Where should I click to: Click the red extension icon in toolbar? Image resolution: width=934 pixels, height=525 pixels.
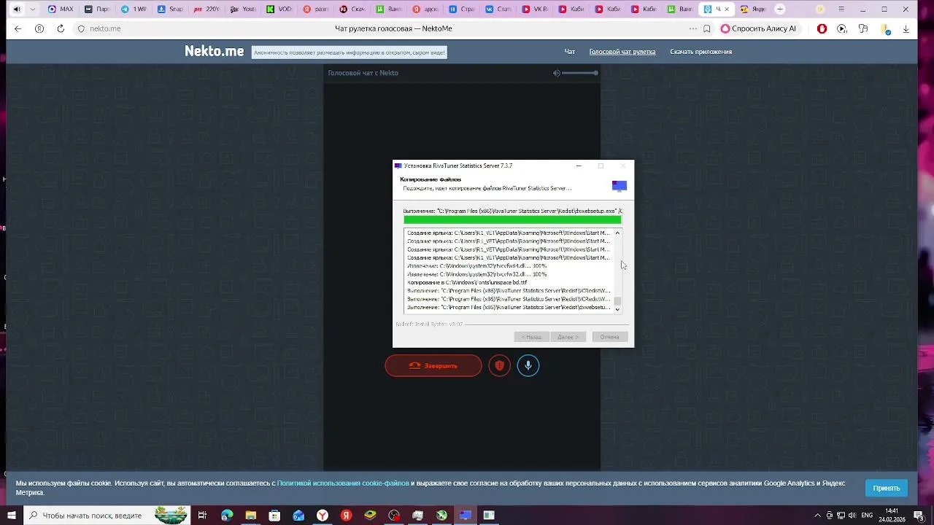(822, 28)
